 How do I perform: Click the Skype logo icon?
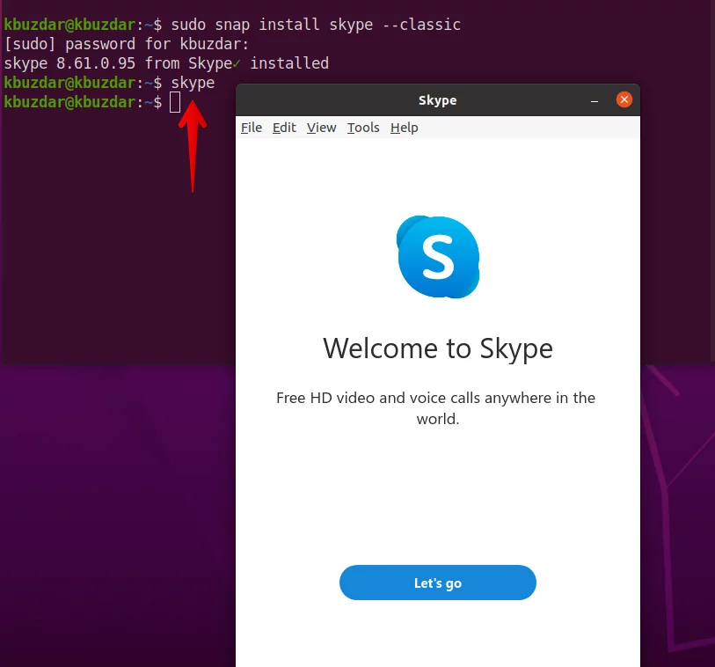point(438,257)
